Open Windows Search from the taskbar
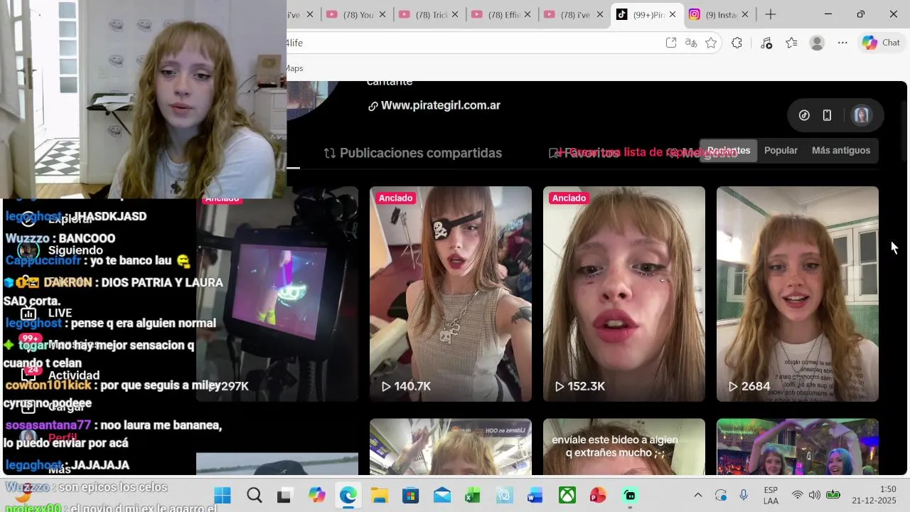The width and height of the screenshot is (910, 512). (x=254, y=495)
